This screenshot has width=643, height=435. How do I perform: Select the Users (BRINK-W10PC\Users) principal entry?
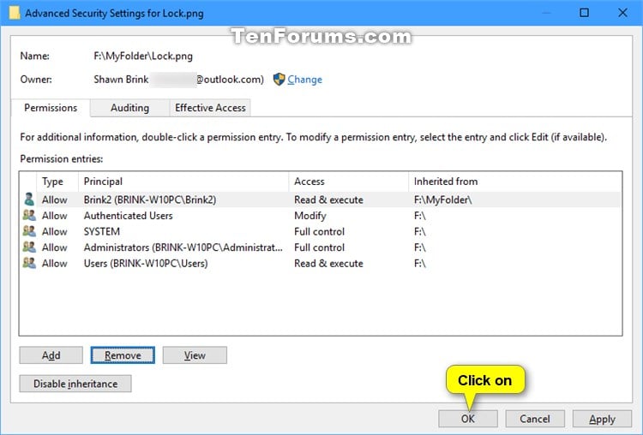click(146, 263)
